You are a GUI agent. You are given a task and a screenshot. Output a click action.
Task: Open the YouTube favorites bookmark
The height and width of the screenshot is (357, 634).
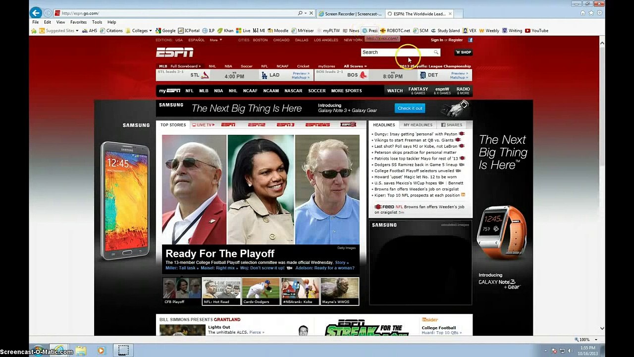tap(536, 31)
